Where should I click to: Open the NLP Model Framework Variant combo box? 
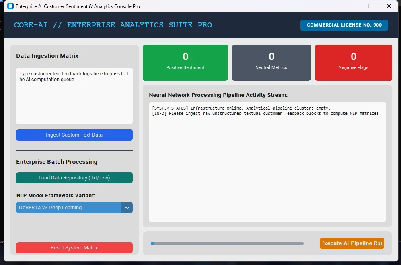pyautogui.click(x=74, y=208)
